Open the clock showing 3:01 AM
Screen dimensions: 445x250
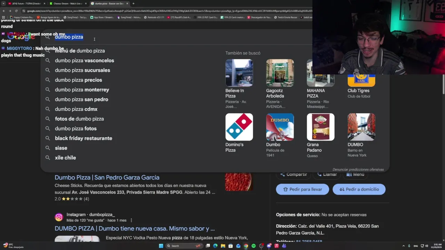[437, 246]
